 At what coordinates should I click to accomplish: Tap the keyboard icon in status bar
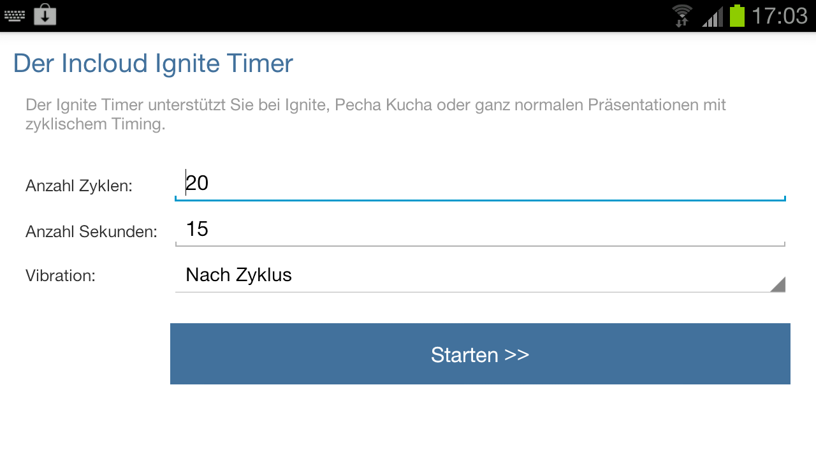14,15
